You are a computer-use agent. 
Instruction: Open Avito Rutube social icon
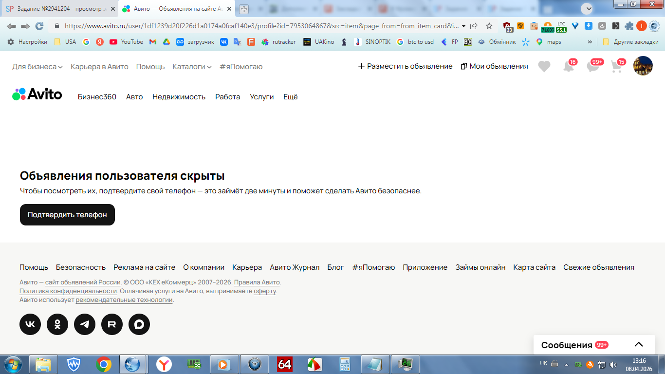point(112,324)
